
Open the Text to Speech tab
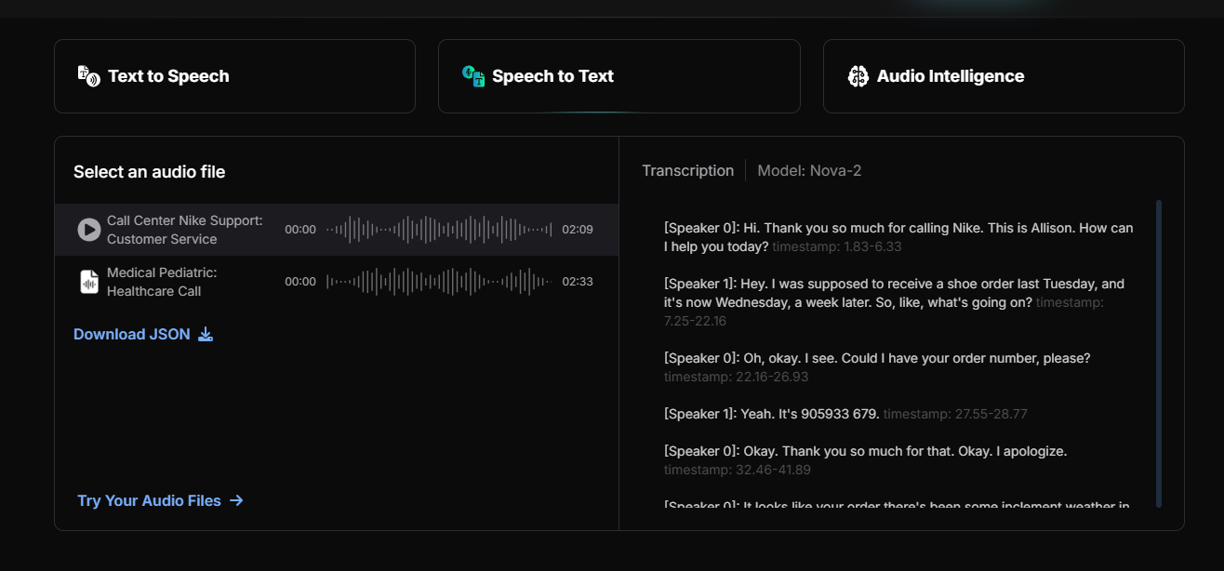click(x=234, y=76)
